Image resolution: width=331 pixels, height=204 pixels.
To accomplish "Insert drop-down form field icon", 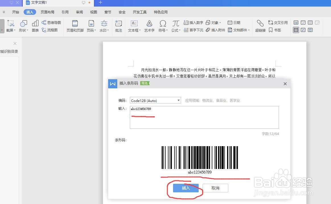I will 310,23.
